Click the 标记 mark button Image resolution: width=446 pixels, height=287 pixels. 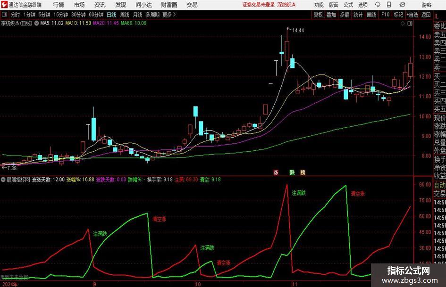tap(398, 15)
